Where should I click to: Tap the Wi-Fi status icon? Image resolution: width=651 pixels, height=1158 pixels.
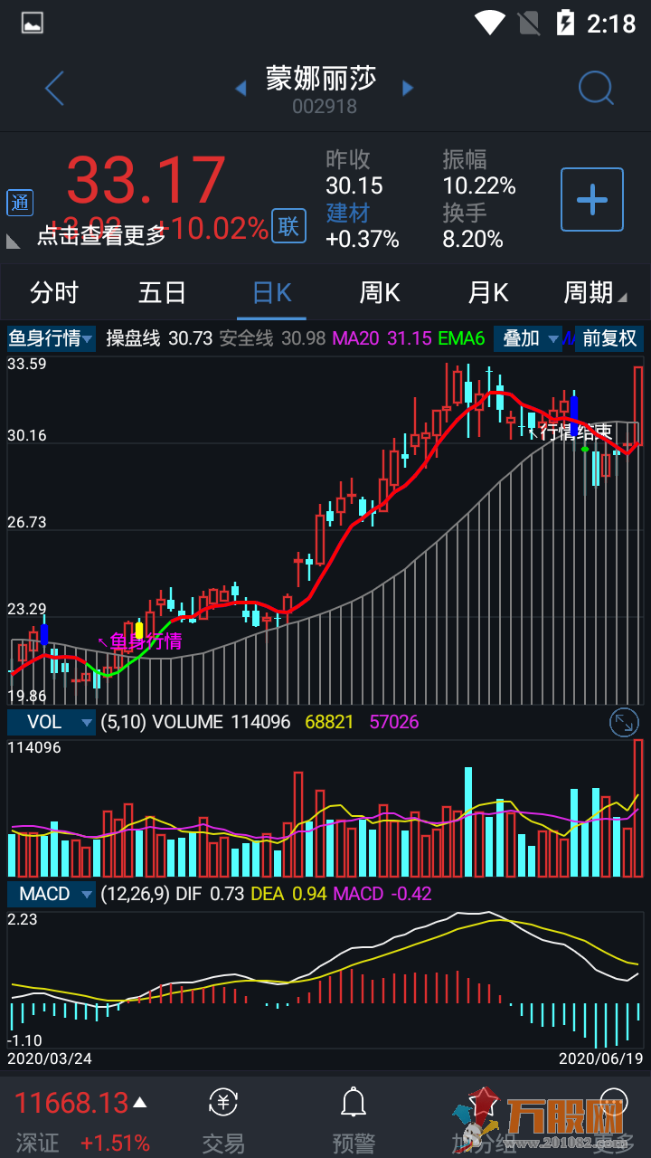tap(489, 23)
